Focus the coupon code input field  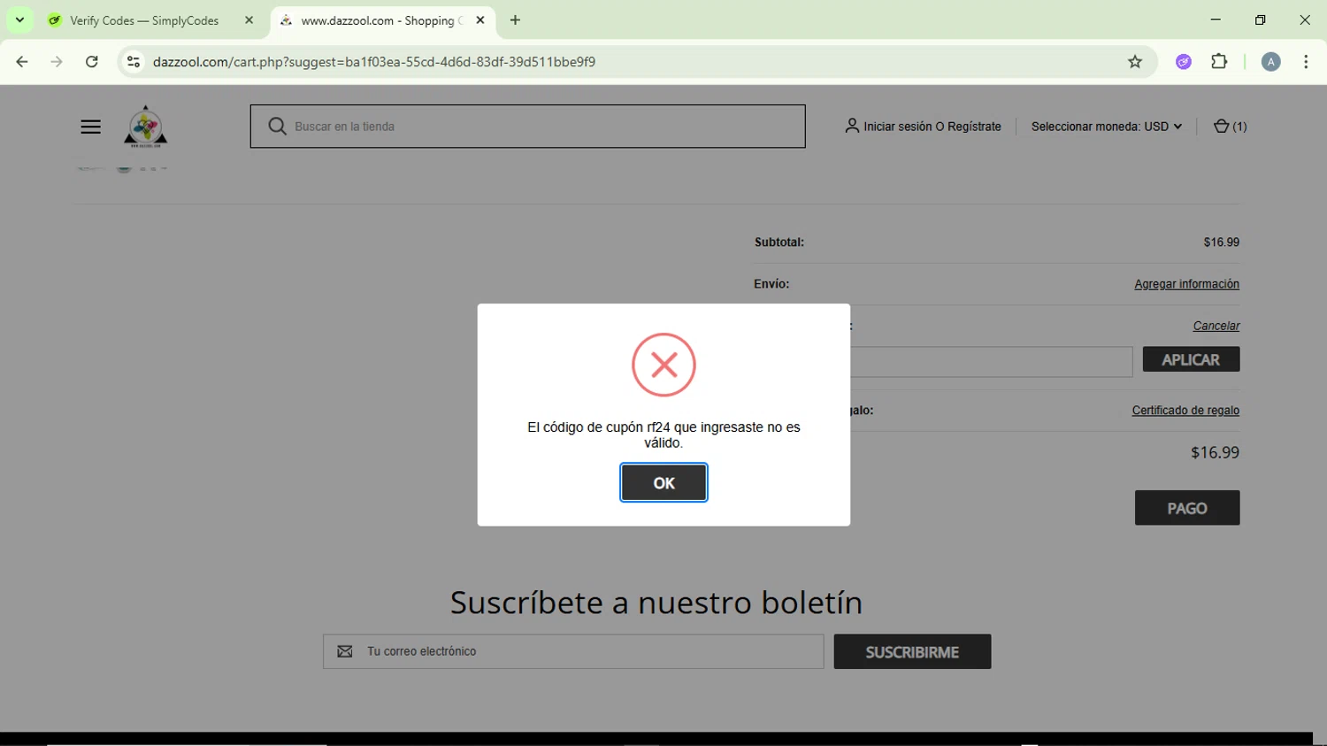(991, 362)
